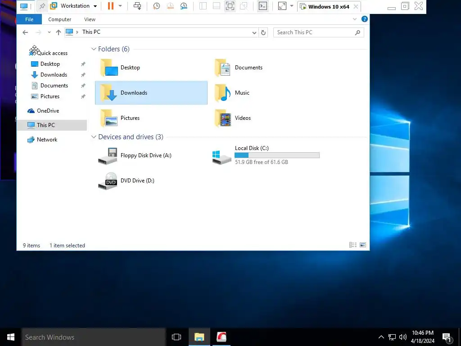The height and width of the screenshot is (346, 461).
Task: Open the Music folder
Action: point(232,93)
